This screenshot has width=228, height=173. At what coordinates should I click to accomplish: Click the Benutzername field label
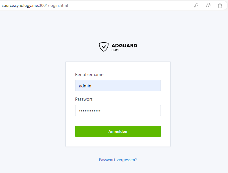pos(89,75)
